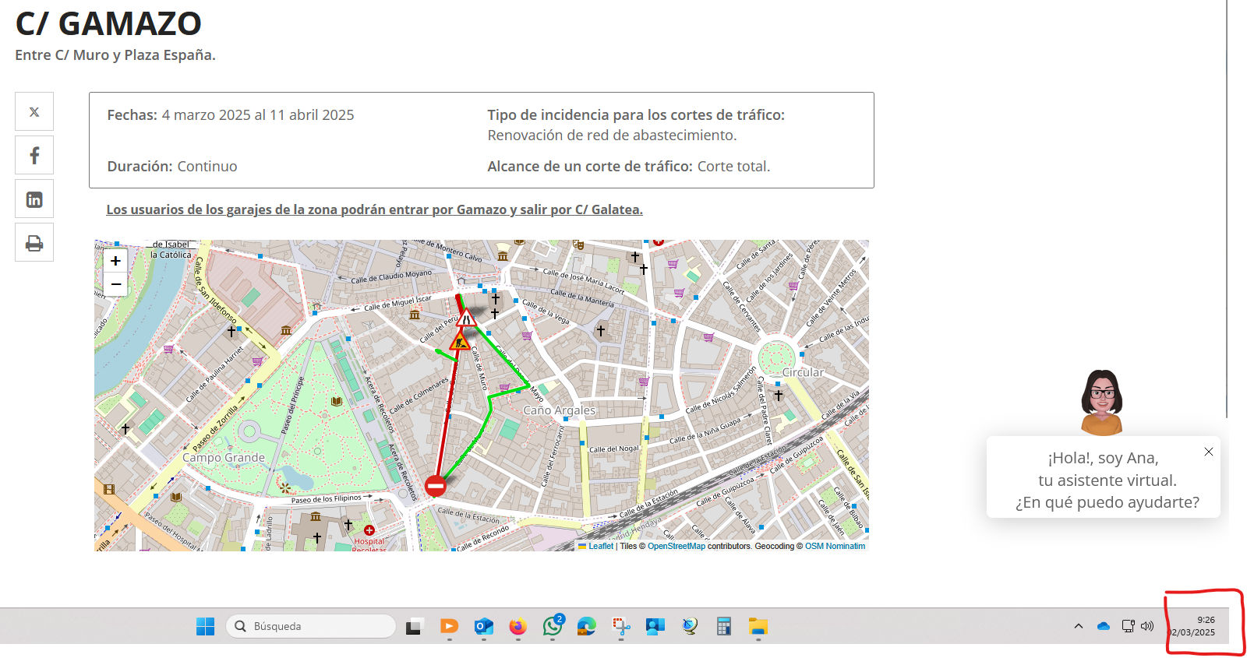
Task: Switch to Firefox in the taskbar
Action: pos(518,626)
